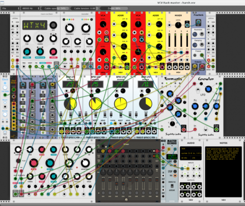
Task: Click the POSITION knob on the resonator
Action: [x=90, y=42]
